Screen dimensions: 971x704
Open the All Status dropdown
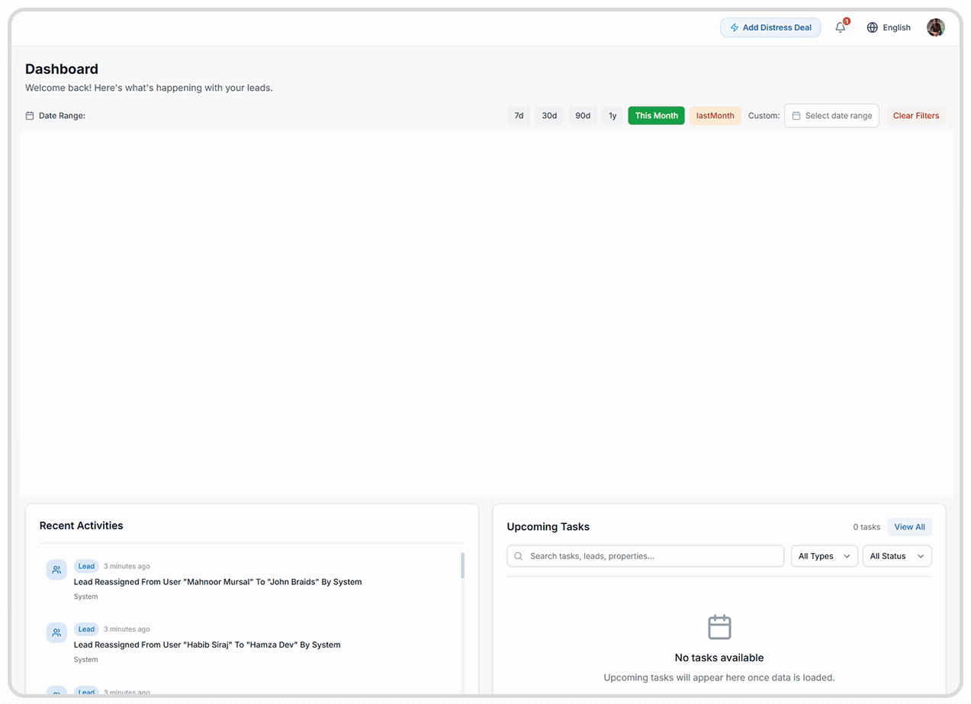897,556
